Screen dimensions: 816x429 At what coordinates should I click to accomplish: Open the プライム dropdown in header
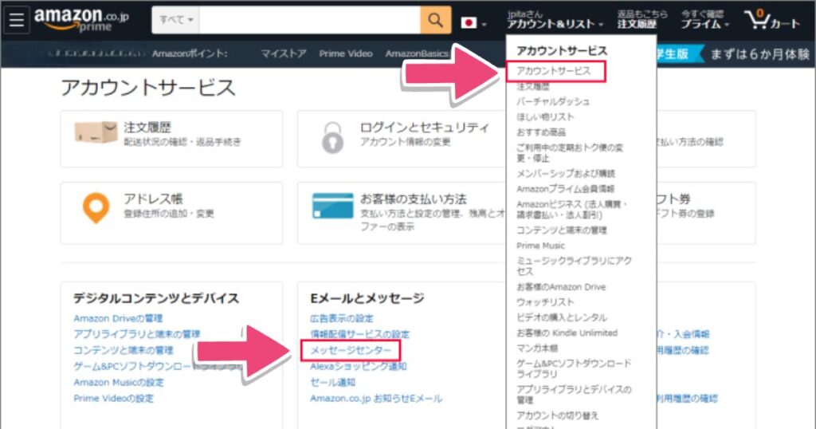click(705, 19)
